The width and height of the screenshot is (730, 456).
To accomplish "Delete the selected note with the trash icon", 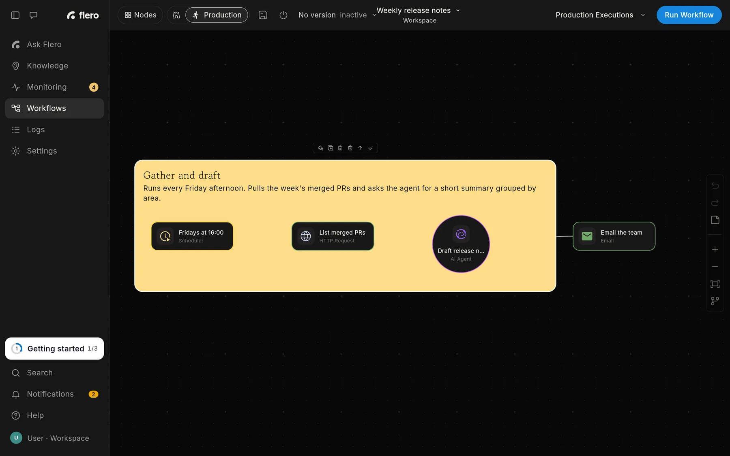I will [x=350, y=148].
